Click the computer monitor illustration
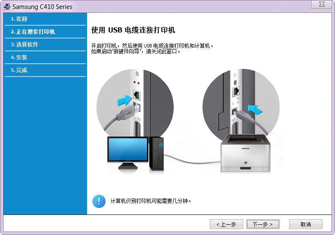335x235 pixels. point(127,152)
